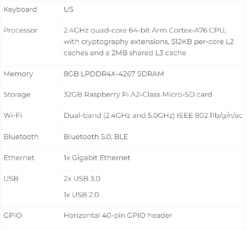Click the 2x USB 3.0 line
The width and height of the screenshot is (247, 229).
[81, 179]
